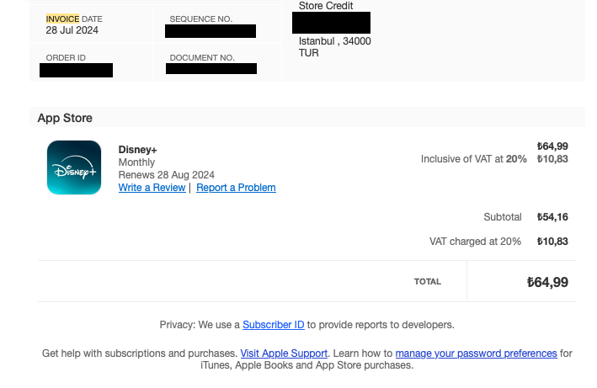Click the redacted Order ID value
The width and height of the screenshot is (597, 388).
click(x=76, y=71)
